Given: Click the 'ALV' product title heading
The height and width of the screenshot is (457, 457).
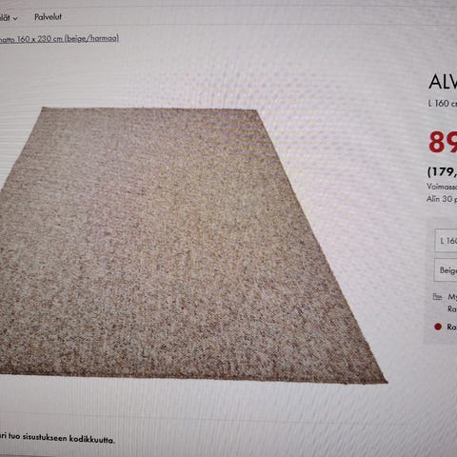Looking at the screenshot, I should coord(443,82).
